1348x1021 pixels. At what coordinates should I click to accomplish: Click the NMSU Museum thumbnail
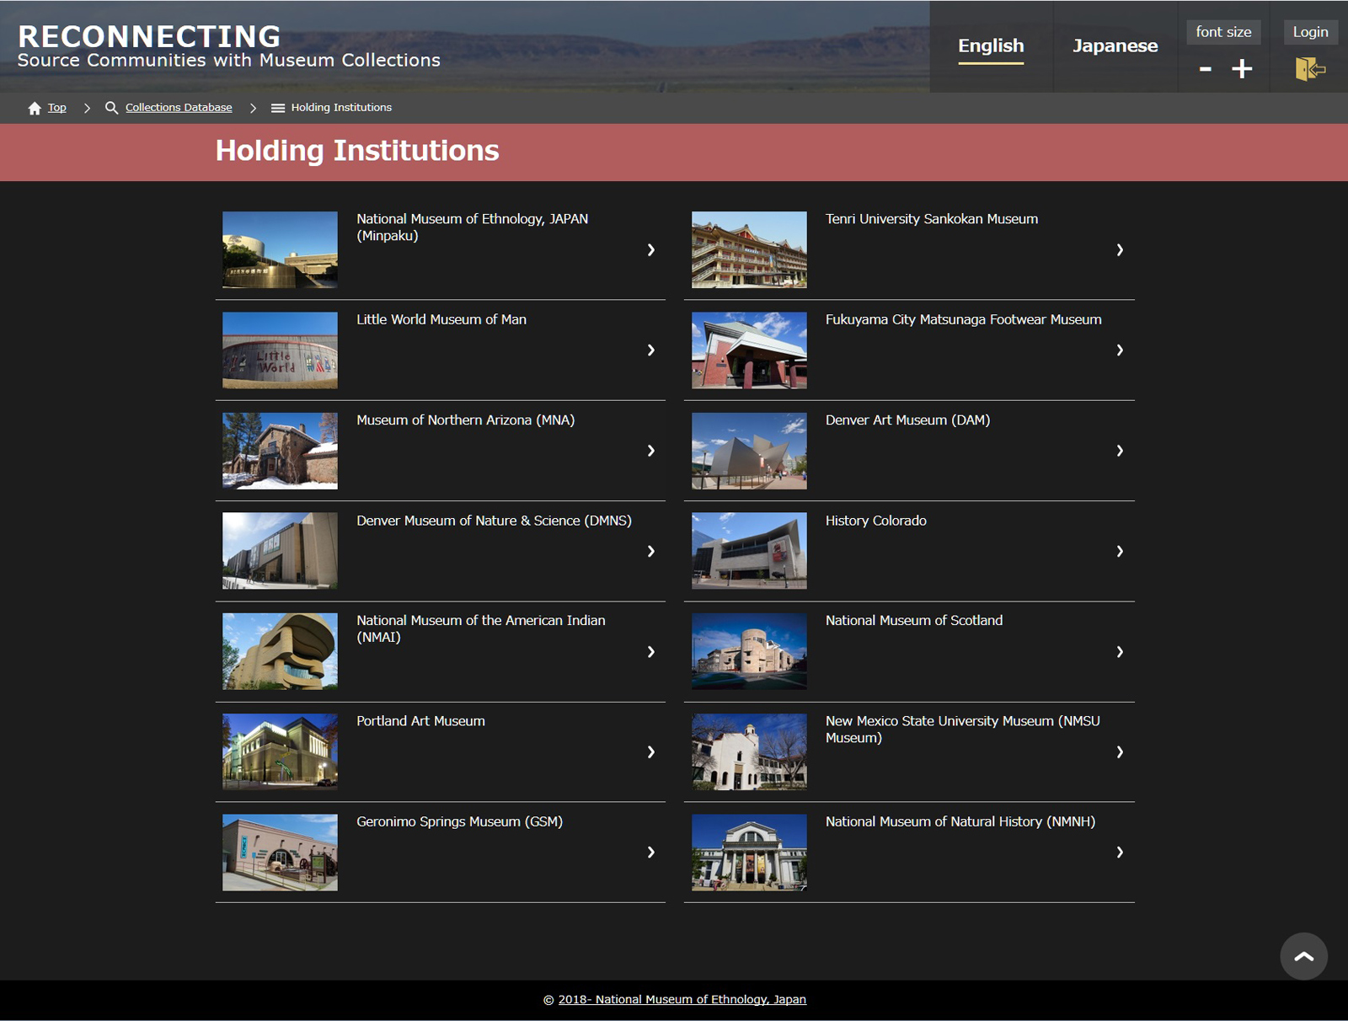(x=749, y=752)
